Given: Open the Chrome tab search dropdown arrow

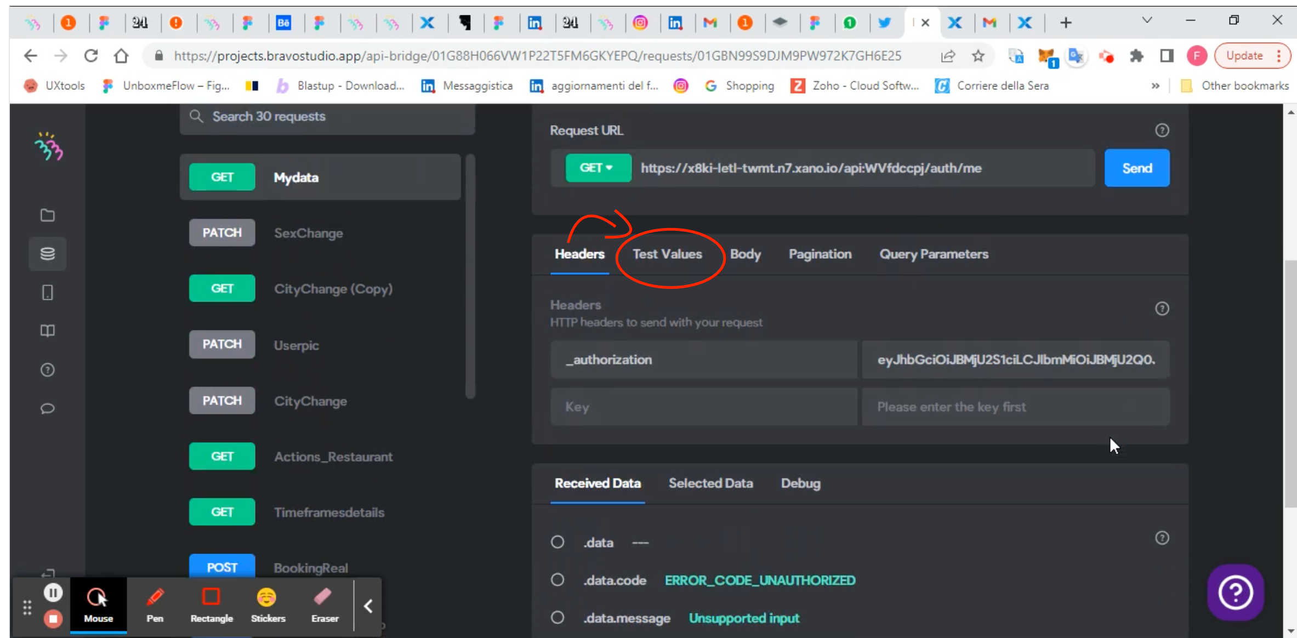Looking at the screenshot, I should click(x=1147, y=21).
